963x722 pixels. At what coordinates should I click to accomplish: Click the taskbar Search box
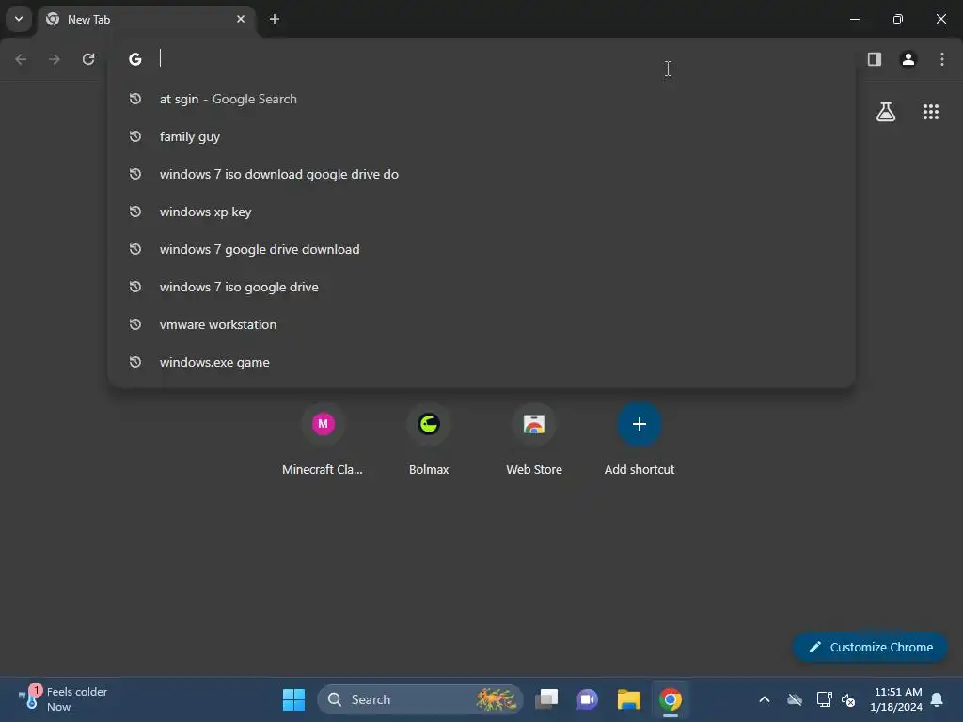point(420,699)
